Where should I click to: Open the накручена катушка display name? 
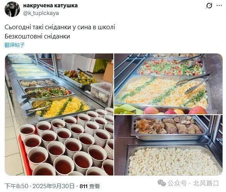pos(51,5)
